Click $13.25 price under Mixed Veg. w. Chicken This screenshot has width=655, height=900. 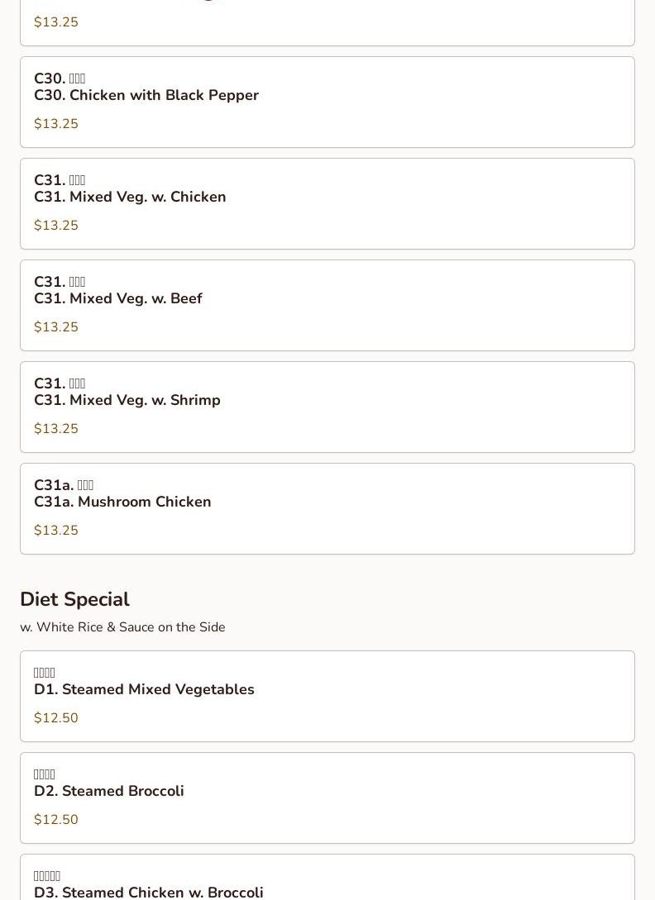[x=55, y=225]
